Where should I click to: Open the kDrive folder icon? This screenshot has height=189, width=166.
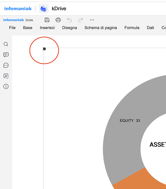(44, 8)
